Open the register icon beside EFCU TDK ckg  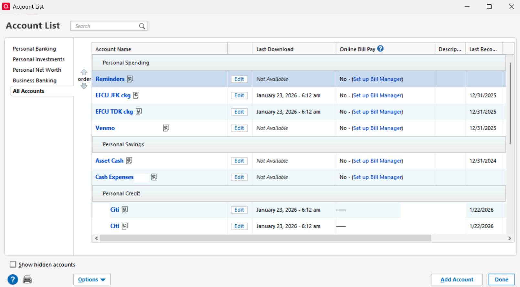pyautogui.click(x=139, y=112)
